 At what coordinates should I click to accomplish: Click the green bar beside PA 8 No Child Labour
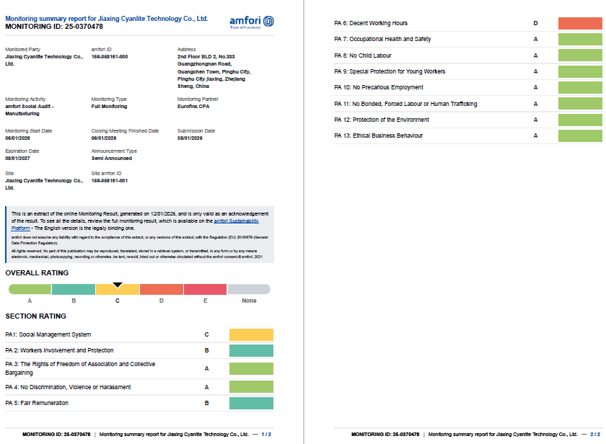click(x=581, y=55)
